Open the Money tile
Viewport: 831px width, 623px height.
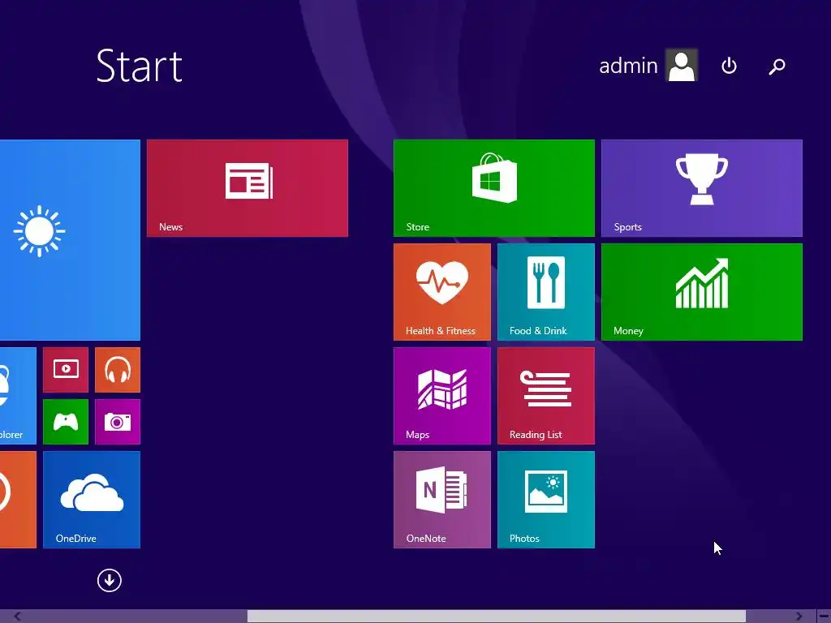click(x=702, y=292)
